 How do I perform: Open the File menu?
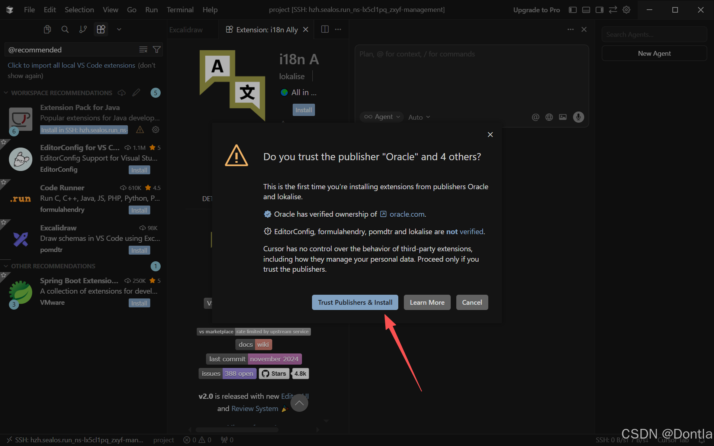click(29, 10)
